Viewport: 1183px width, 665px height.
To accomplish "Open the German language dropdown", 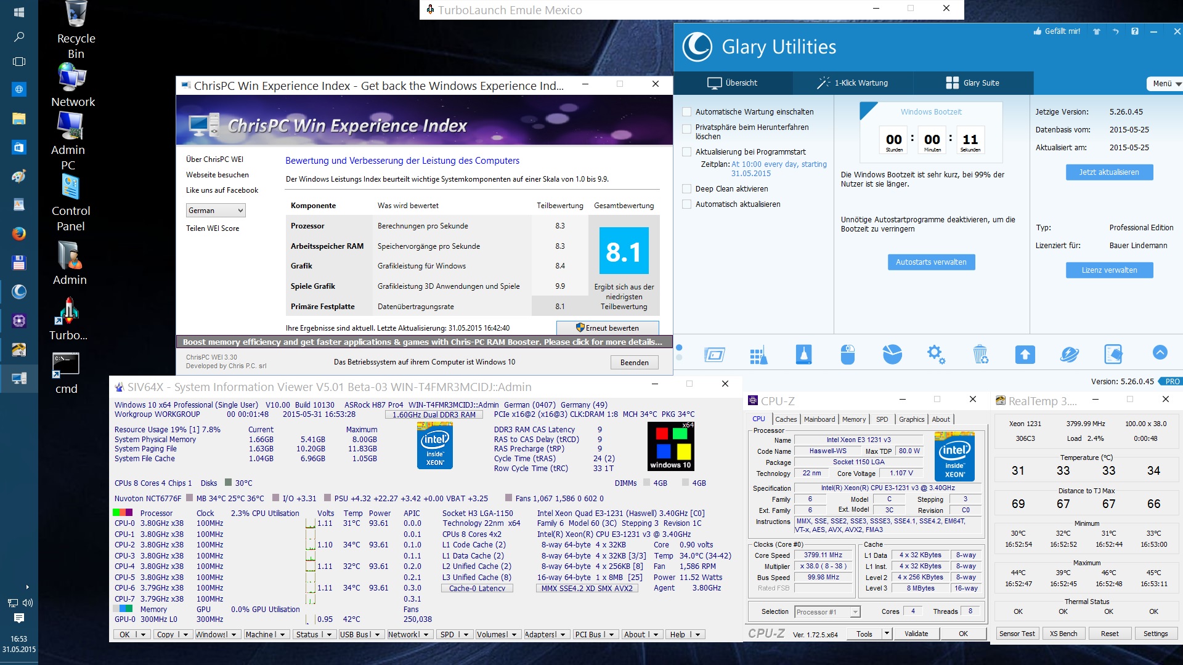I will tap(216, 211).
